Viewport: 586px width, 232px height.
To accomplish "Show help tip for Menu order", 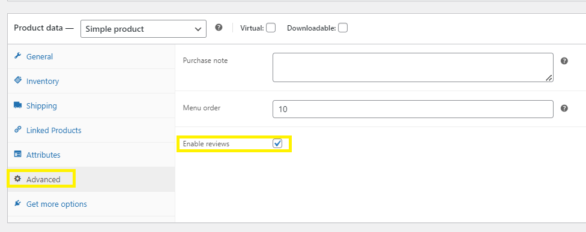I will (x=564, y=108).
